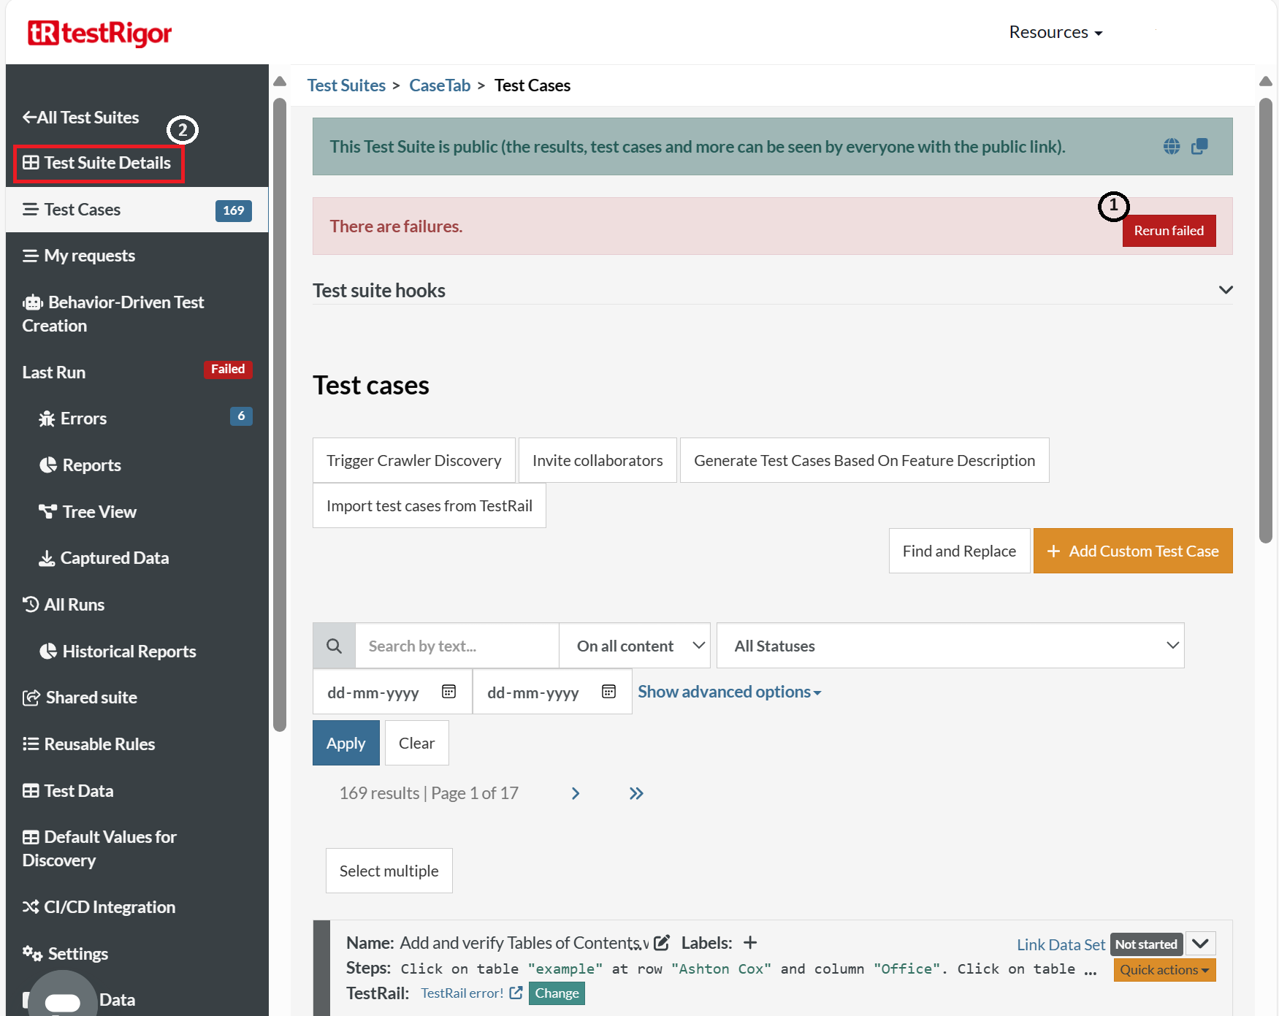The width and height of the screenshot is (1279, 1016).
Task: Click the globe icon in public banner
Action: tap(1171, 147)
